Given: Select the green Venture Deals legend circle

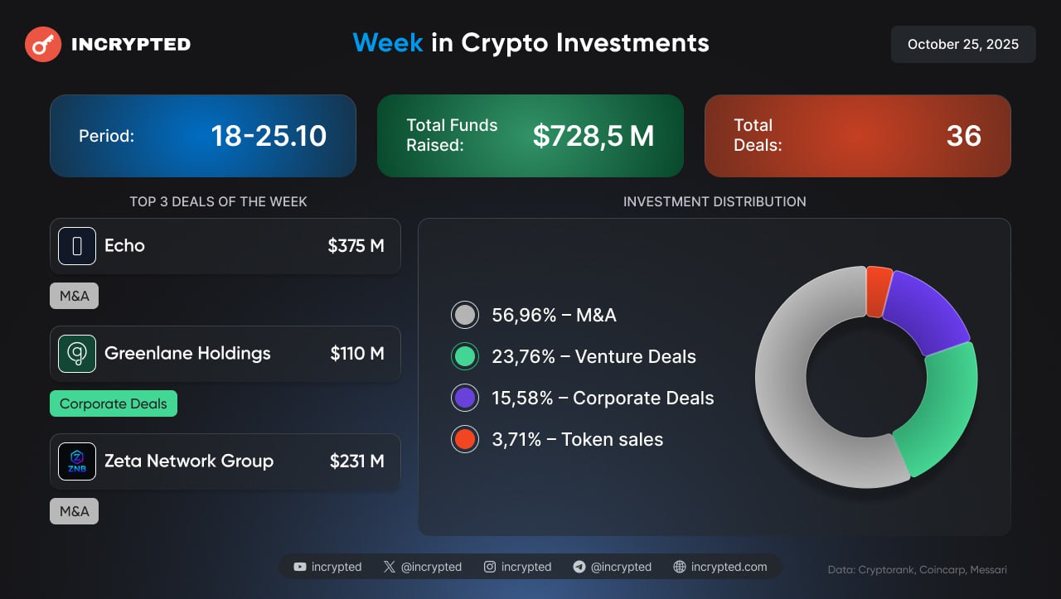Looking at the screenshot, I should 465,356.
